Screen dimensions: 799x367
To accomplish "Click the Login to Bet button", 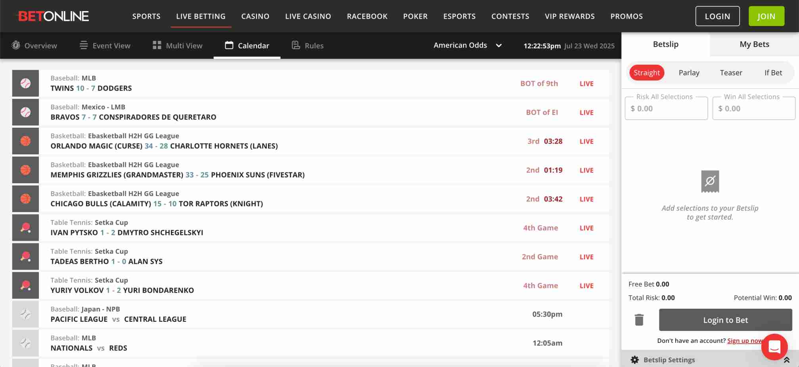I will coord(726,320).
